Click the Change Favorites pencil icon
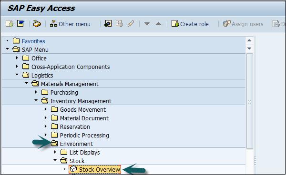 tap(131, 24)
